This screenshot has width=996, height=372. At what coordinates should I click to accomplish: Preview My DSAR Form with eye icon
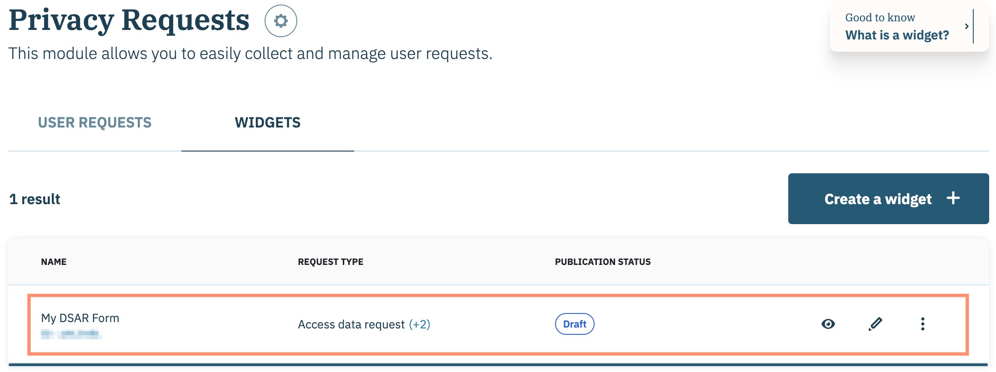pos(828,324)
